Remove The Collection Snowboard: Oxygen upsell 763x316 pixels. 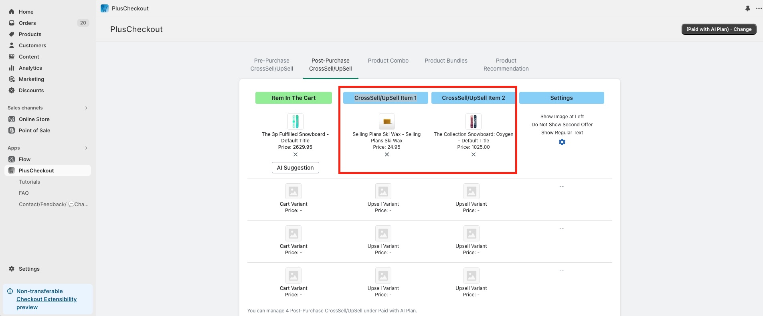pyautogui.click(x=474, y=154)
